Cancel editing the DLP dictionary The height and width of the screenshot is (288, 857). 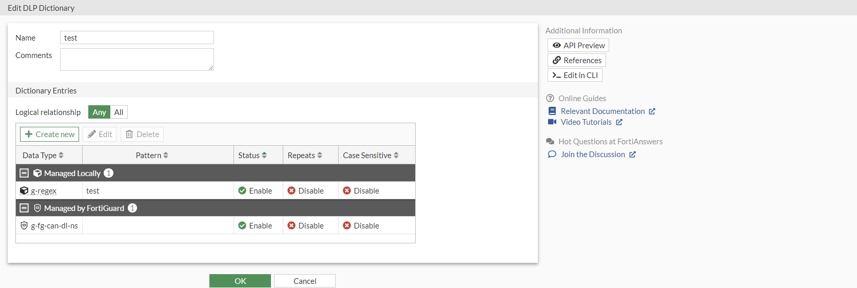click(x=305, y=281)
